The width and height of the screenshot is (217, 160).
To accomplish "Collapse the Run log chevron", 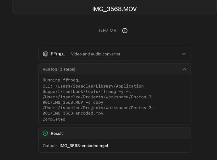I will point(184,69).
